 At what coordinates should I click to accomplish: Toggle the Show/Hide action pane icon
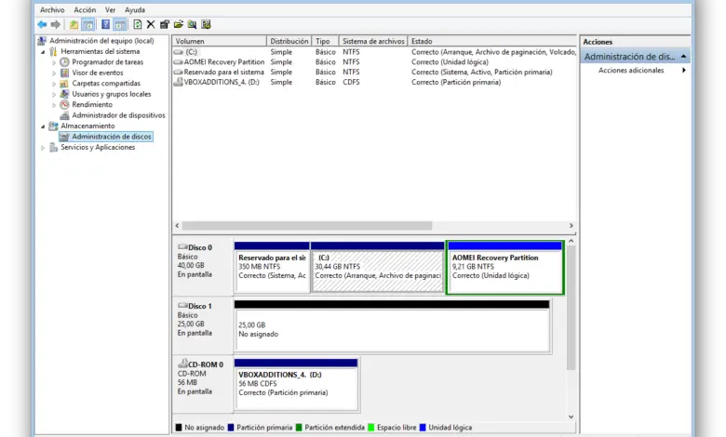point(120,24)
